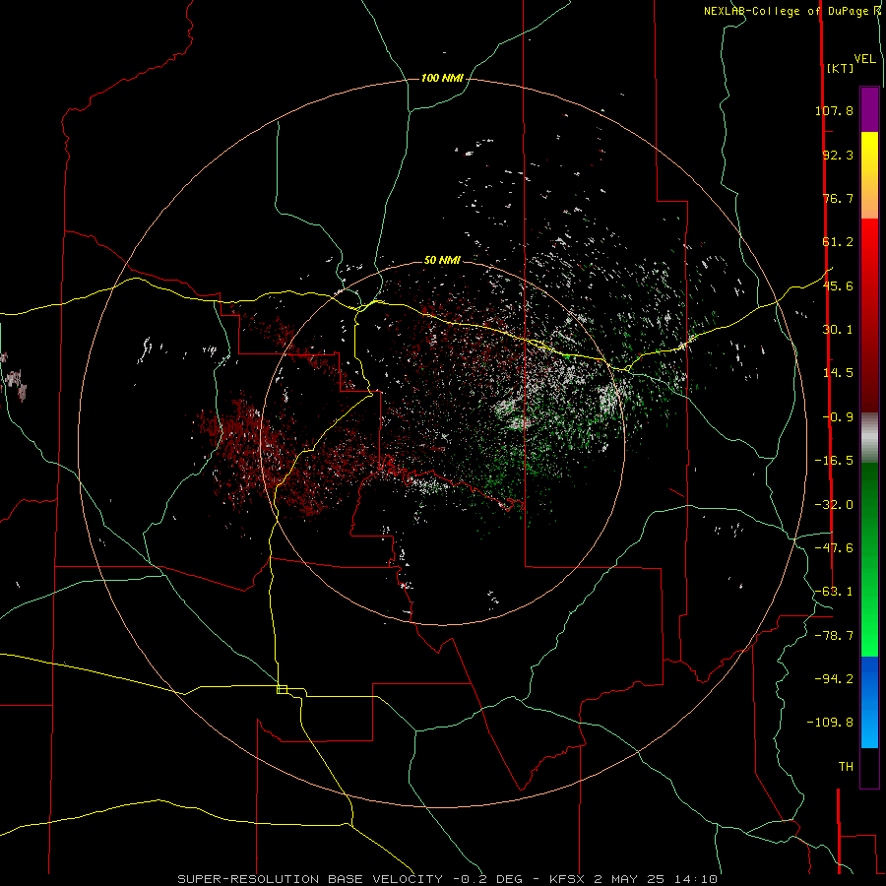
Task: Select the 30.1 velocity scale value
Action: coord(838,330)
